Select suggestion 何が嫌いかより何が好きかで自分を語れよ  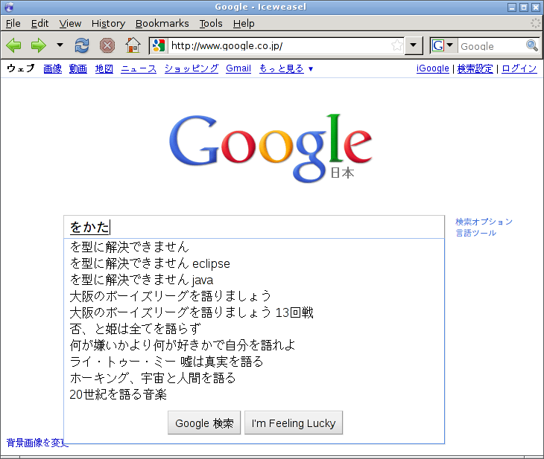(254, 345)
